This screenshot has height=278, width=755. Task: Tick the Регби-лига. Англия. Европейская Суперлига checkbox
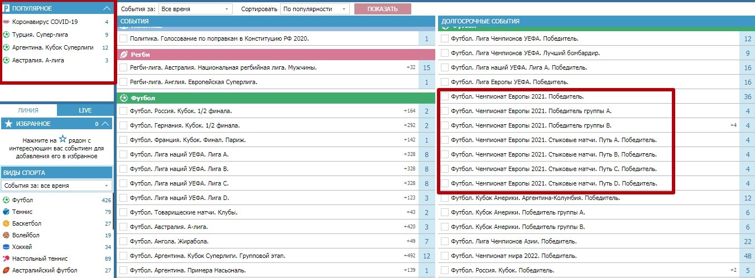pyautogui.click(x=123, y=82)
